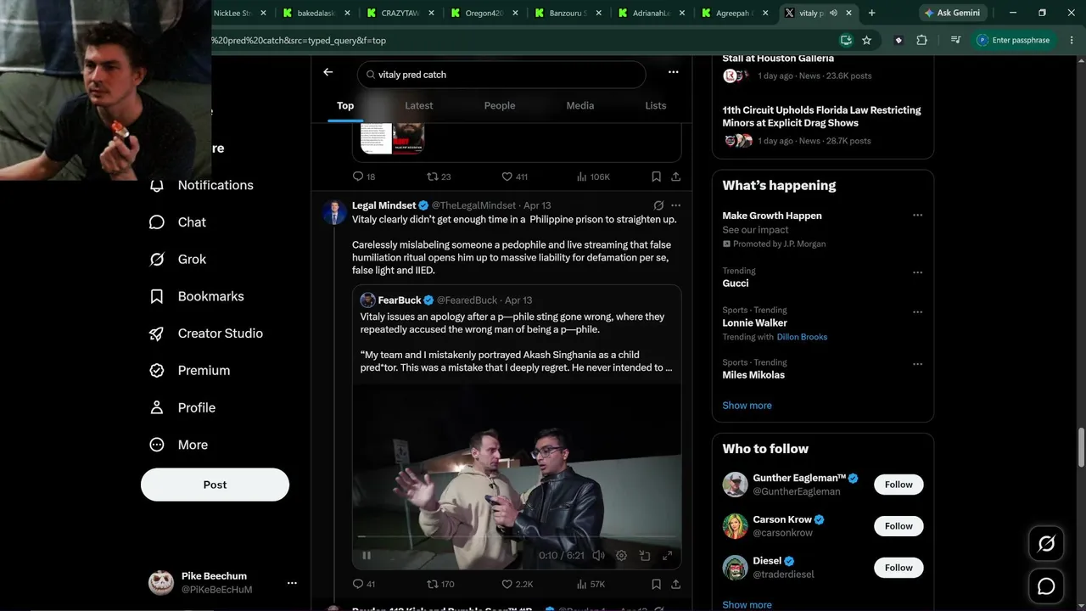Viewport: 1086px width, 611px height.
Task: Switch to the Media tab
Action: [x=580, y=106]
